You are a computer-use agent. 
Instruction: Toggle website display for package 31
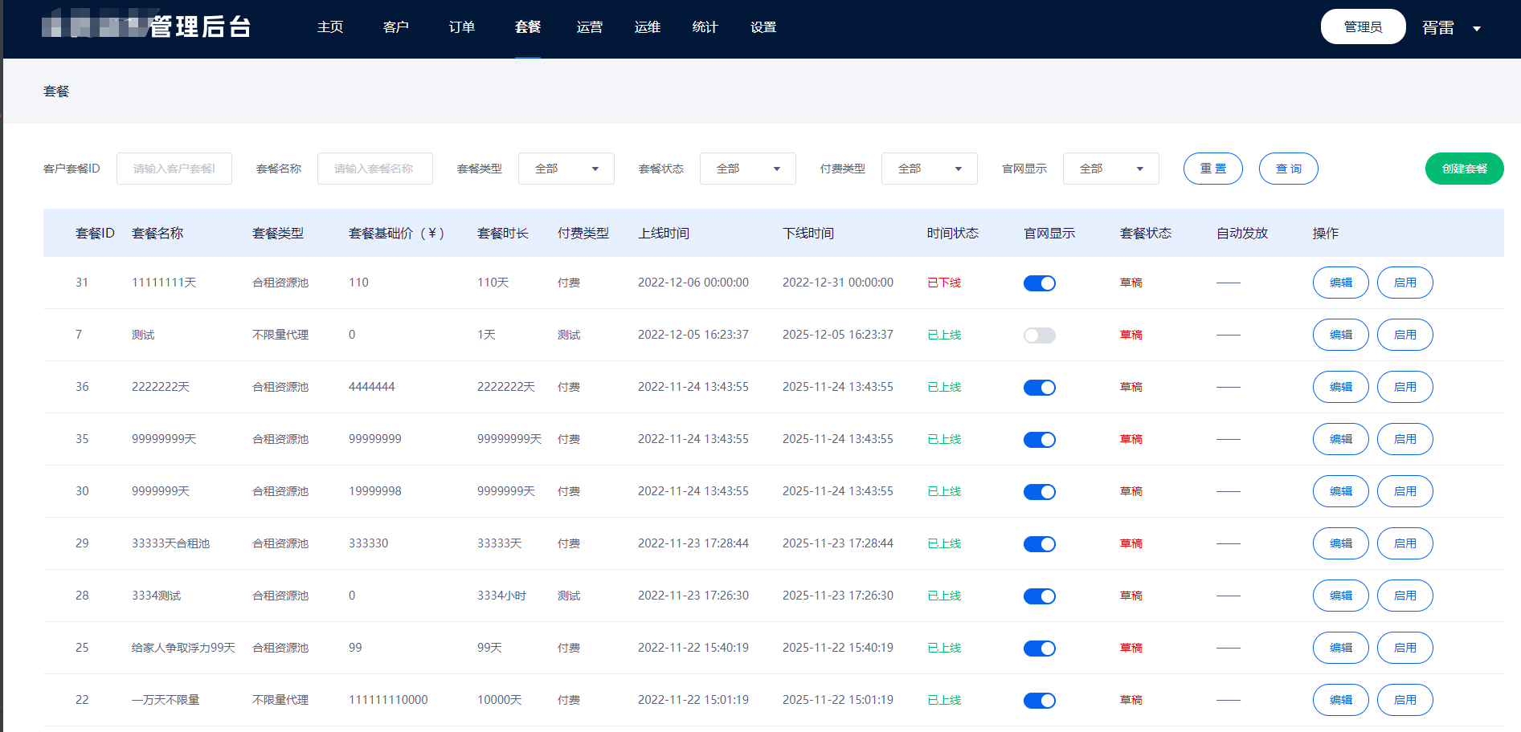pos(1039,283)
